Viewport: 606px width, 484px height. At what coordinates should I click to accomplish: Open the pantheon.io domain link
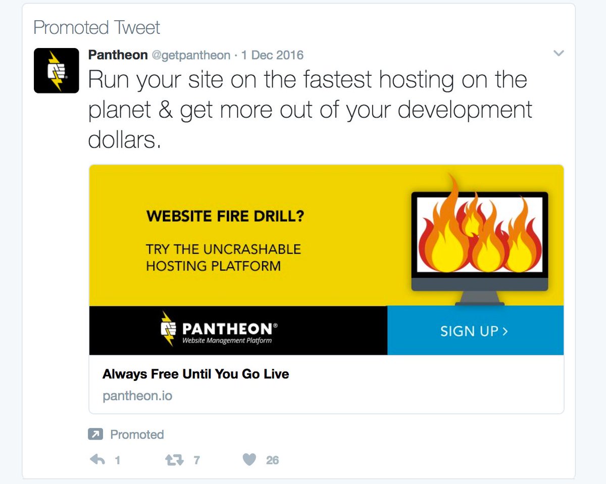[137, 396]
